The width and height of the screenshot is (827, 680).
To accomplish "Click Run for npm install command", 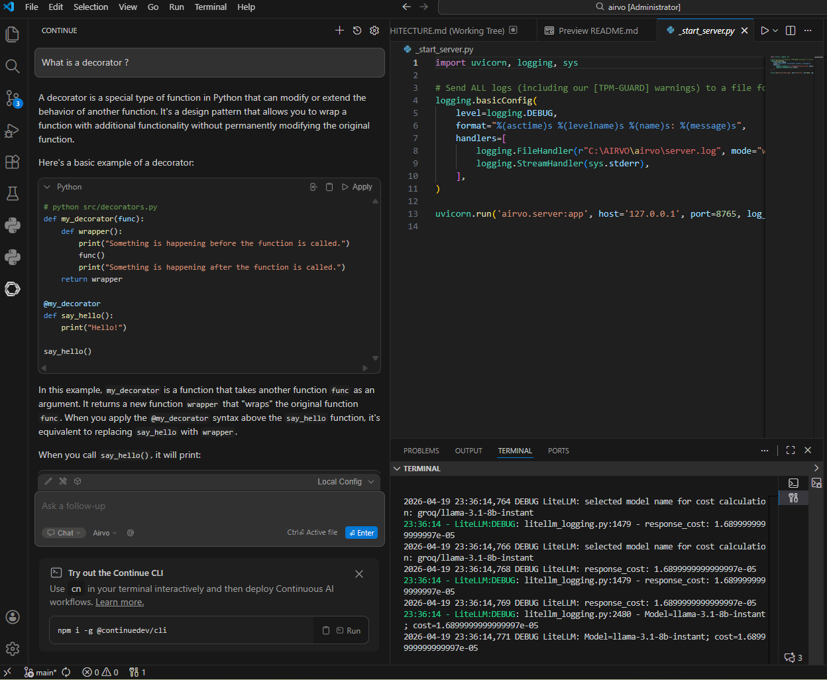I will tap(349, 630).
